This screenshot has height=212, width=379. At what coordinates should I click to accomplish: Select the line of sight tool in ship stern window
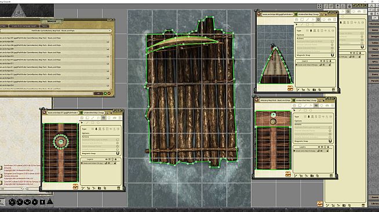[x=316, y=105]
